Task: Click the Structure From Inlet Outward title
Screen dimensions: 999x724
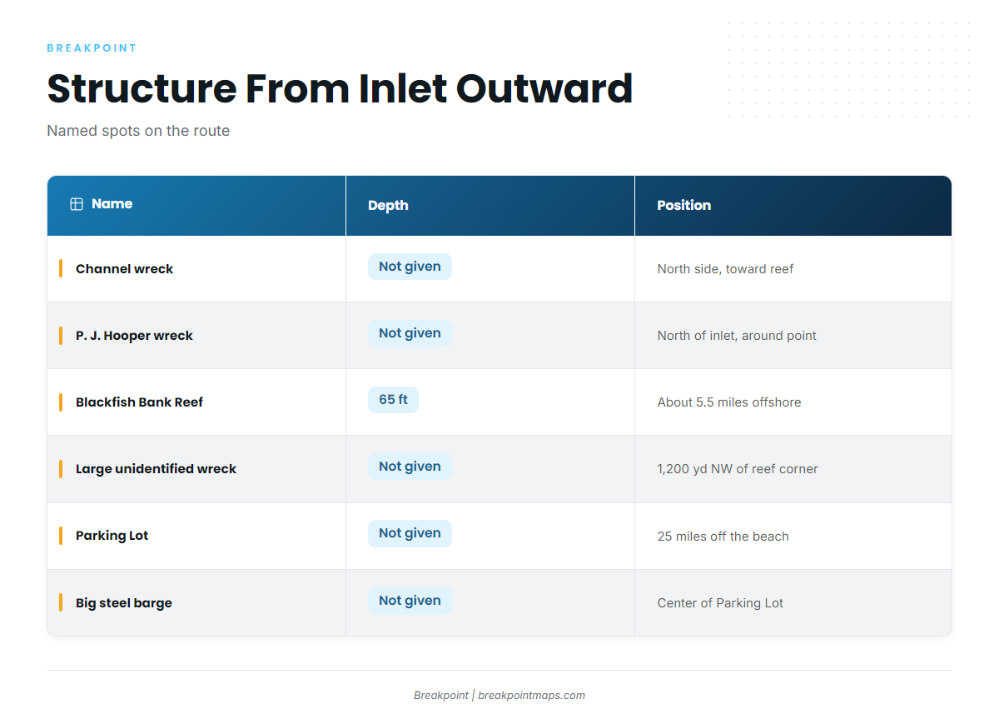Action: [340, 88]
